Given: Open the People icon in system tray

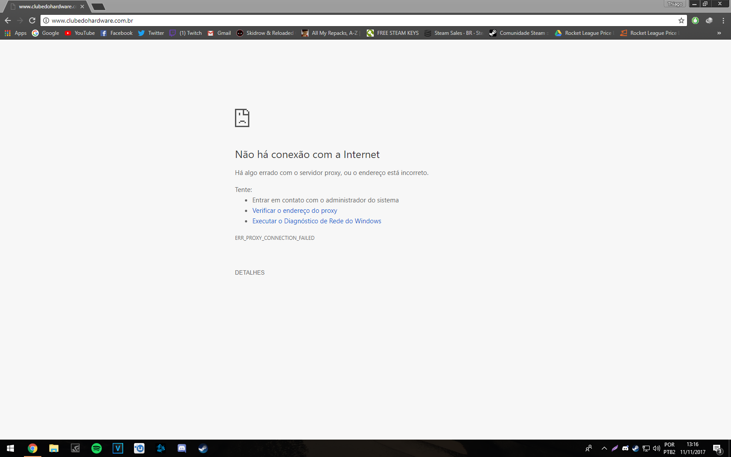Looking at the screenshot, I should coord(589,448).
